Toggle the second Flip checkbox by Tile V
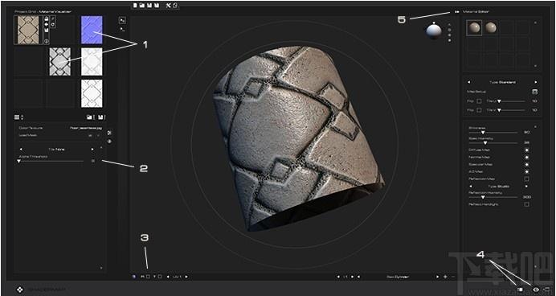This screenshot has width=556, height=296. point(479,110)
